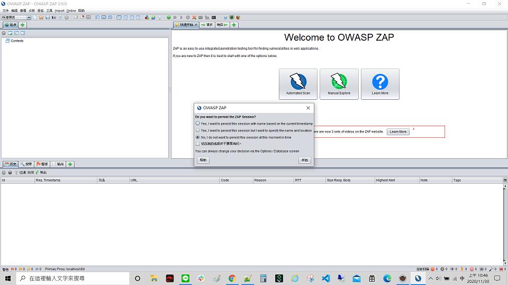Click the red X remove breakpoints icon
The image size is (508, 285).
[x=194, y=17]
